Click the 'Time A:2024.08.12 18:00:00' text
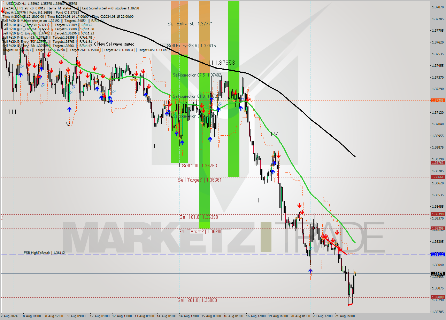 click(23, 16)
